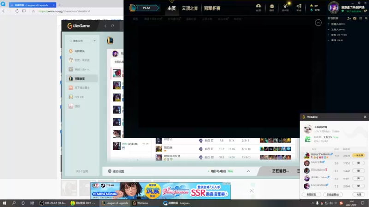Viewport: 369px width, 207px height.
Task: Reload the browser page
Action: pyautogui.click(x=17, y=11)
